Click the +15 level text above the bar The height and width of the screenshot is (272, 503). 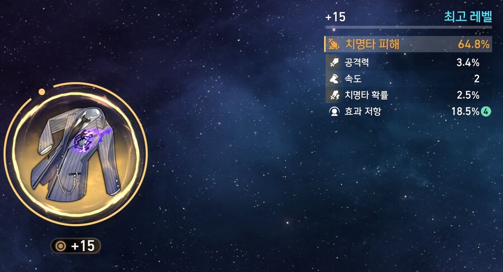click(335, 17)
